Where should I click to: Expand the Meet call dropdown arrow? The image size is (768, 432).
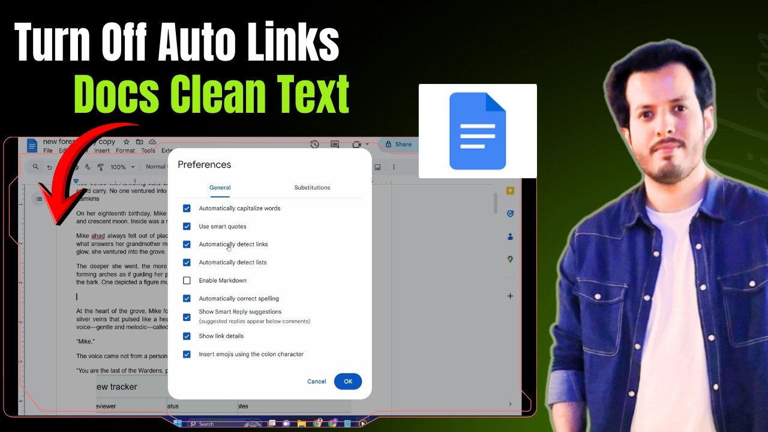(367, 144)
